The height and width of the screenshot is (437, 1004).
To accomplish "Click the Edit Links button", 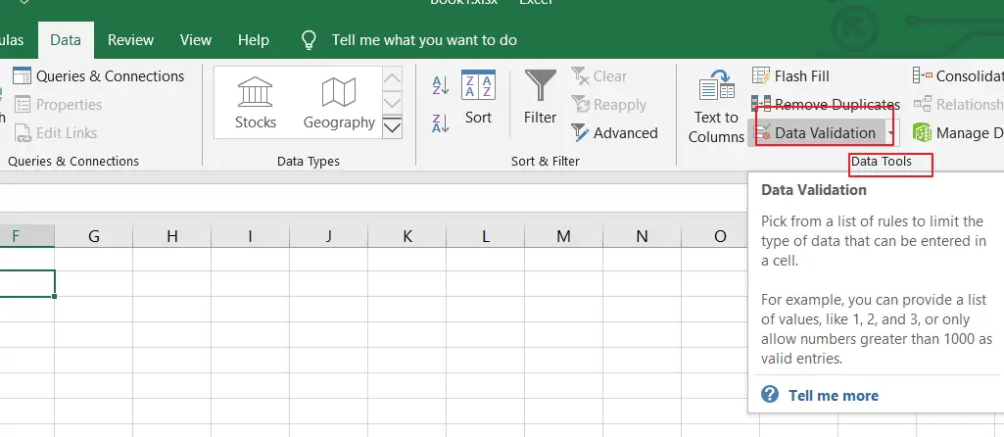I will click(x=56, y=132).
